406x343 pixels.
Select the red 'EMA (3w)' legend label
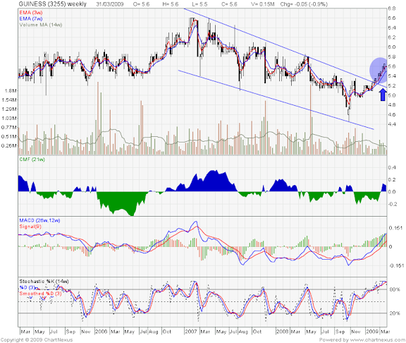pos(31,13)
